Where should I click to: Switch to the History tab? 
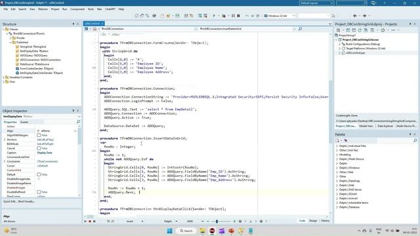[x=325, y=221]
